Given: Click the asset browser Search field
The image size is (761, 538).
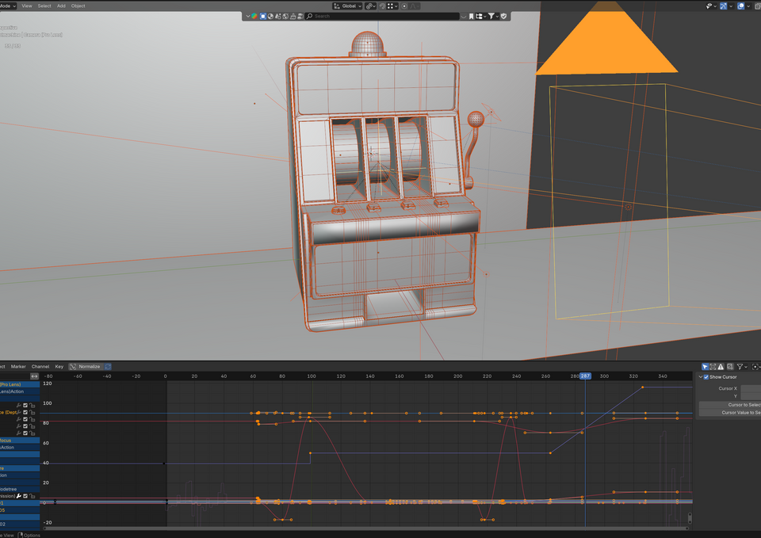Looking at the screenshot, I should pos(382,16).
